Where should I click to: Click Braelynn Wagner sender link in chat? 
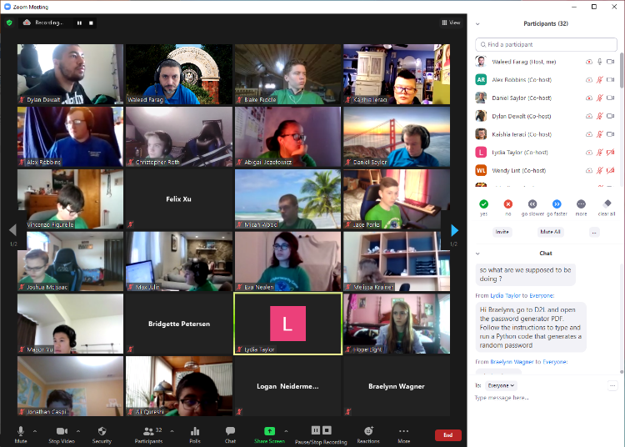pos(512,362)
